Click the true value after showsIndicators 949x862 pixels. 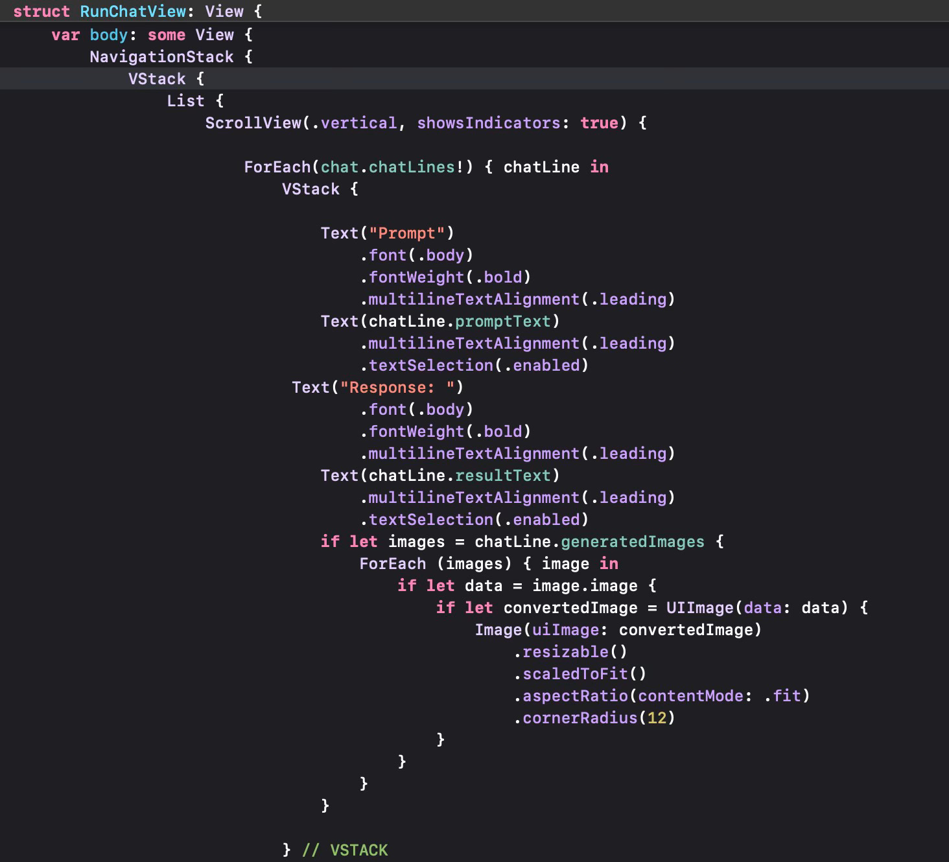tap(599, 122)
